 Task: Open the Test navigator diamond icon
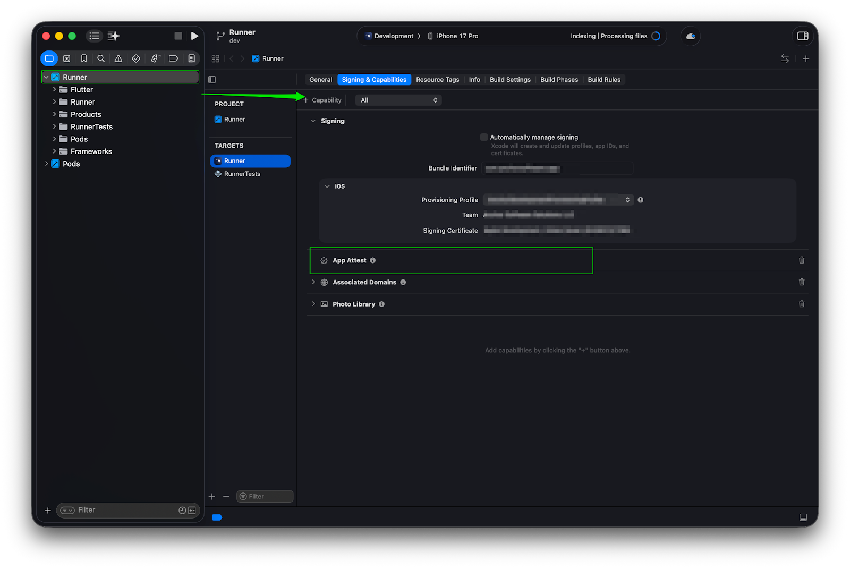pyautogui.click(x=136, y=58)
